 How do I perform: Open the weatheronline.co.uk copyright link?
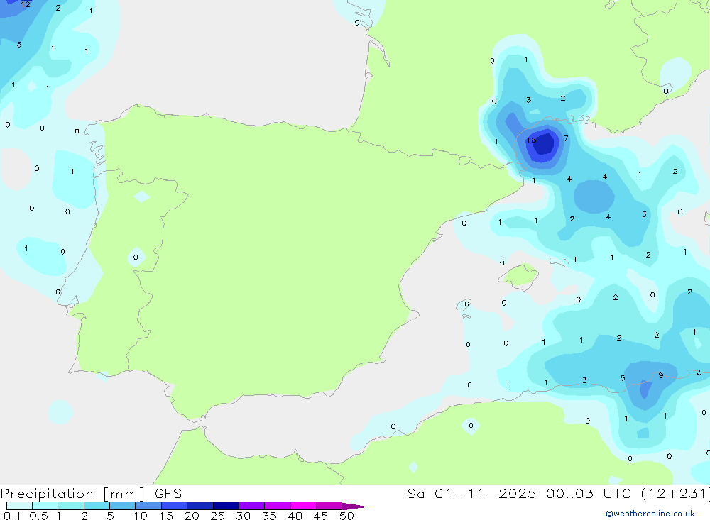pos(650,514)
